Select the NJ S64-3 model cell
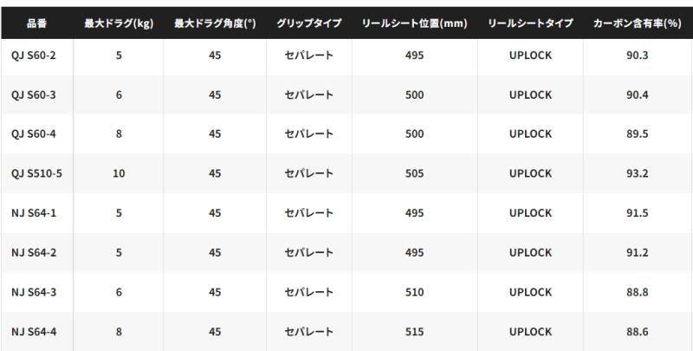The image size is (693, 351). point(36,292)
